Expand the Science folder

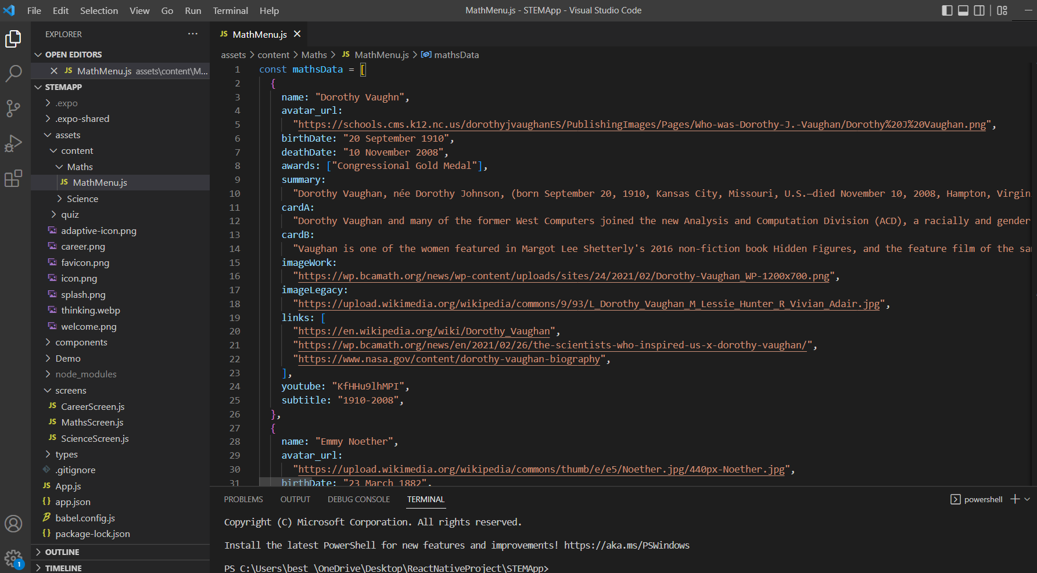point(82,199)
